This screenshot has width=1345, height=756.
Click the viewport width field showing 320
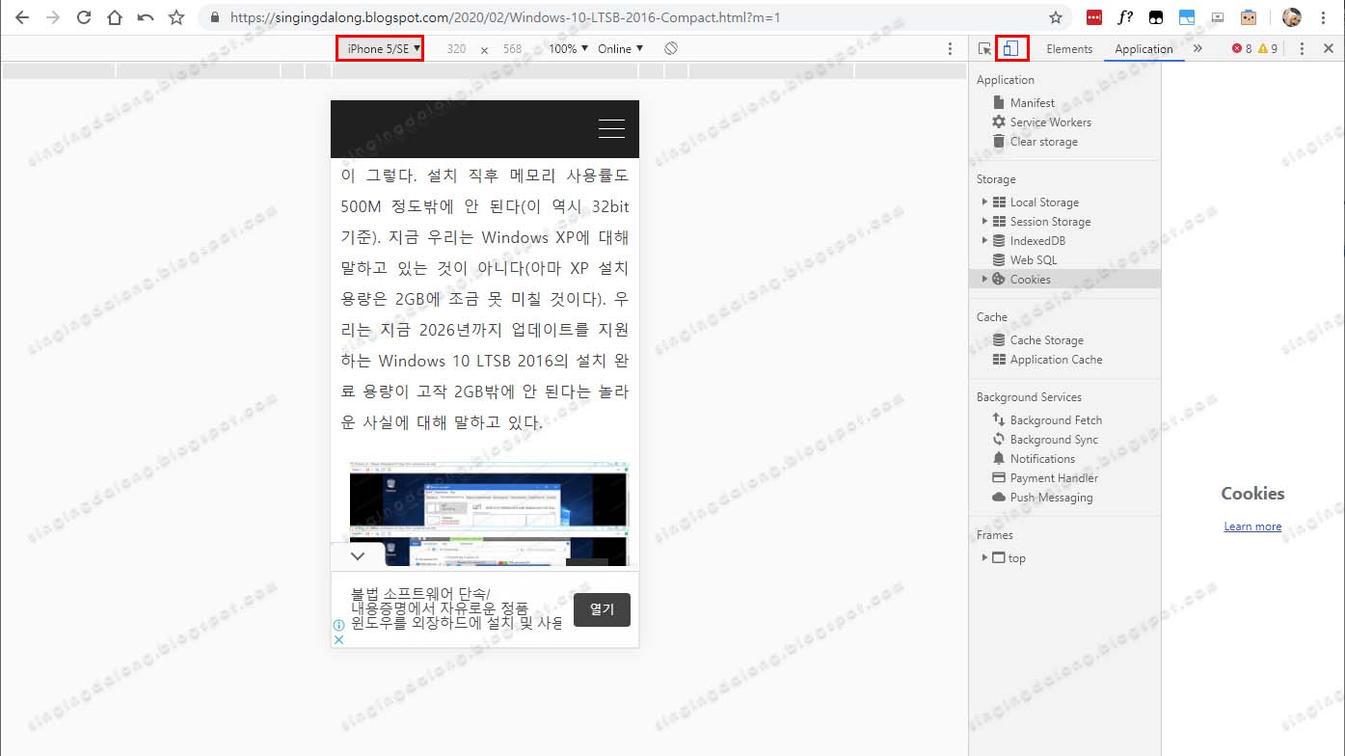click(x=456, y=48)
